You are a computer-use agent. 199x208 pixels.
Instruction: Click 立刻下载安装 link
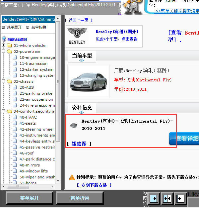(94, 185)
